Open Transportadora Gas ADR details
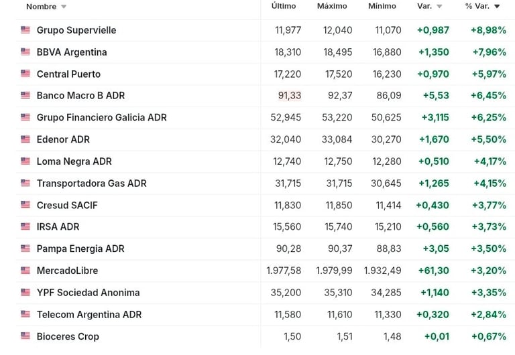This screenshot has height=355, width=515. coord(92,183)
